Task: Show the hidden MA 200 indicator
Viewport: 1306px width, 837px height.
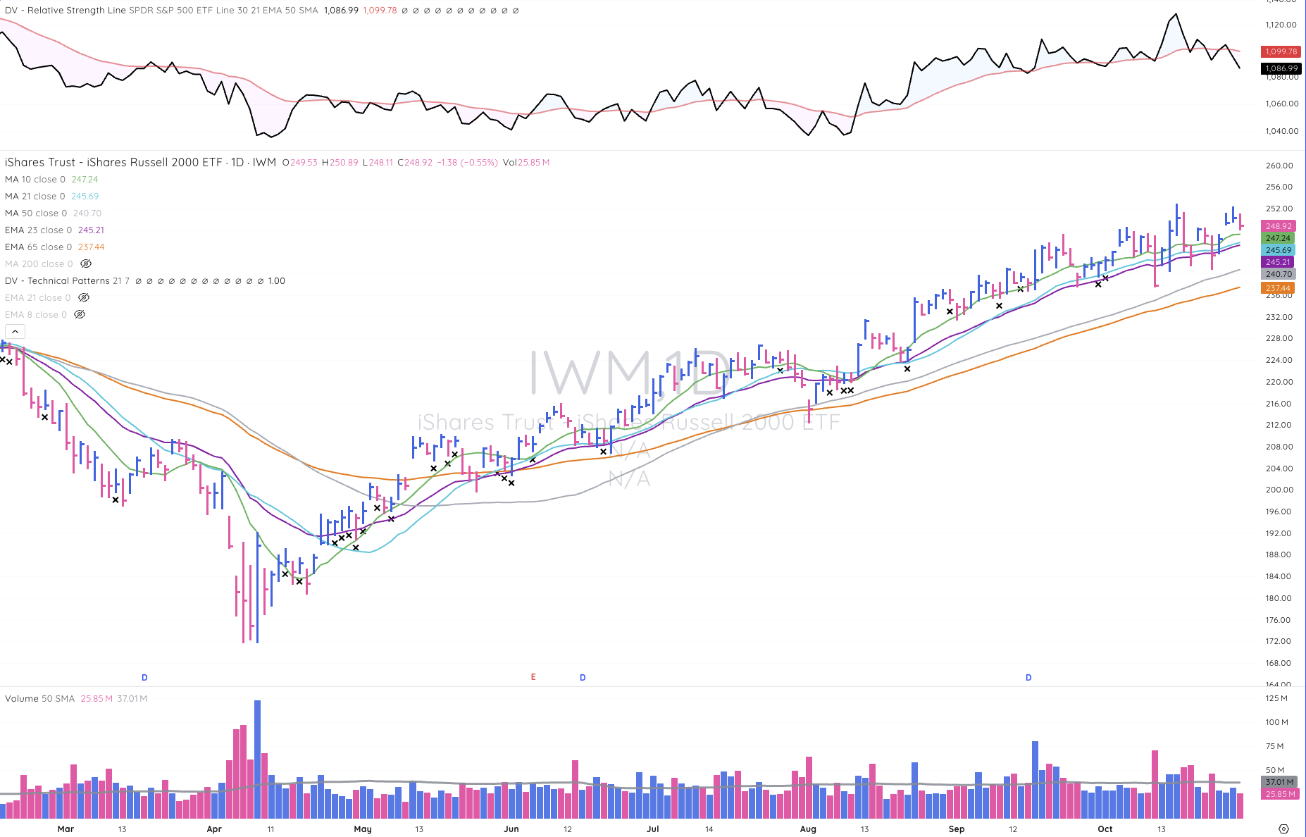Action: (x=86, y=263)
